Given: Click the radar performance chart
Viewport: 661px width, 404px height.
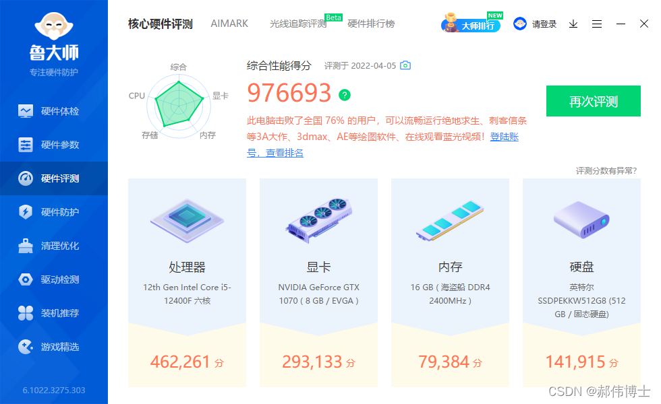Looking at the screenshot, I should click(179, 106).
